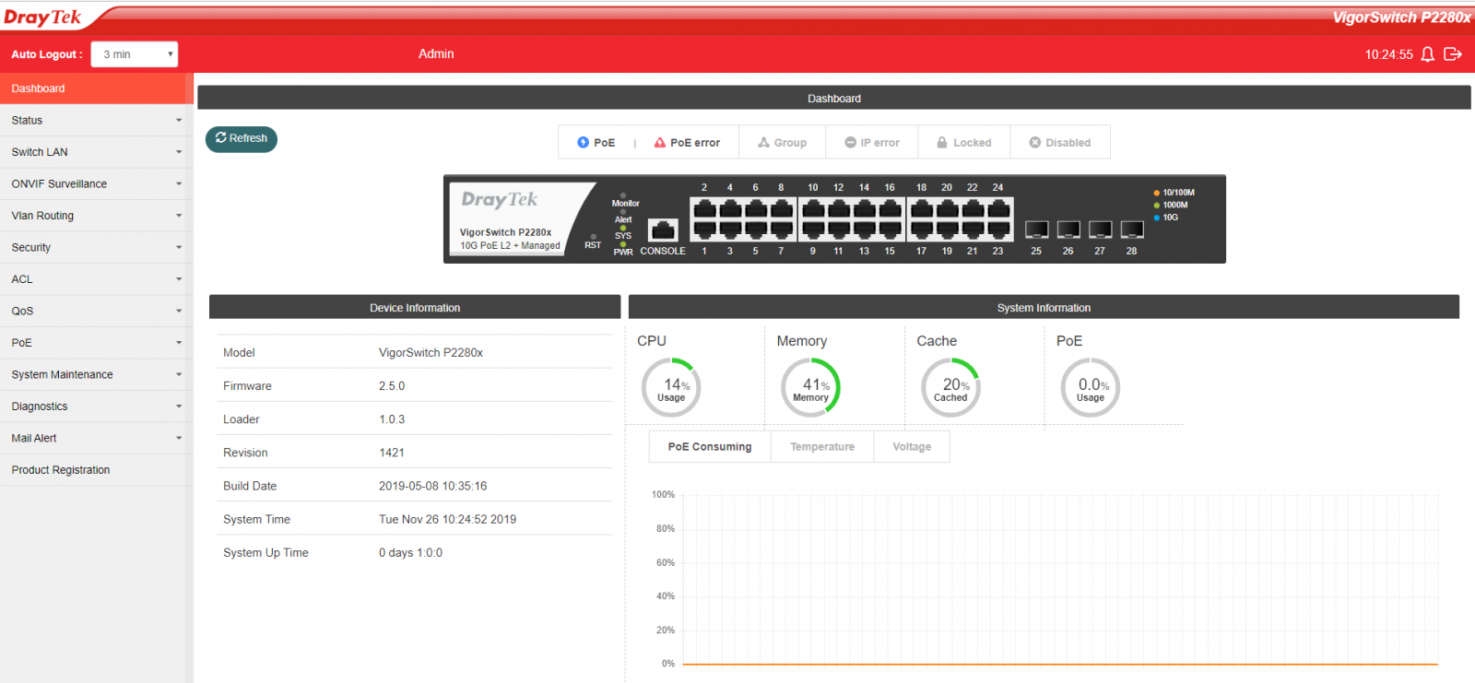Click the Refresh button
Image resolution: width=1475 pixels, height=683 pixels.
[x=242, y=138]
